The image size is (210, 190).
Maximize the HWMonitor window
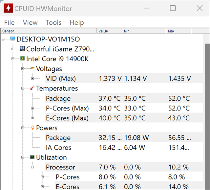(173, 8)
